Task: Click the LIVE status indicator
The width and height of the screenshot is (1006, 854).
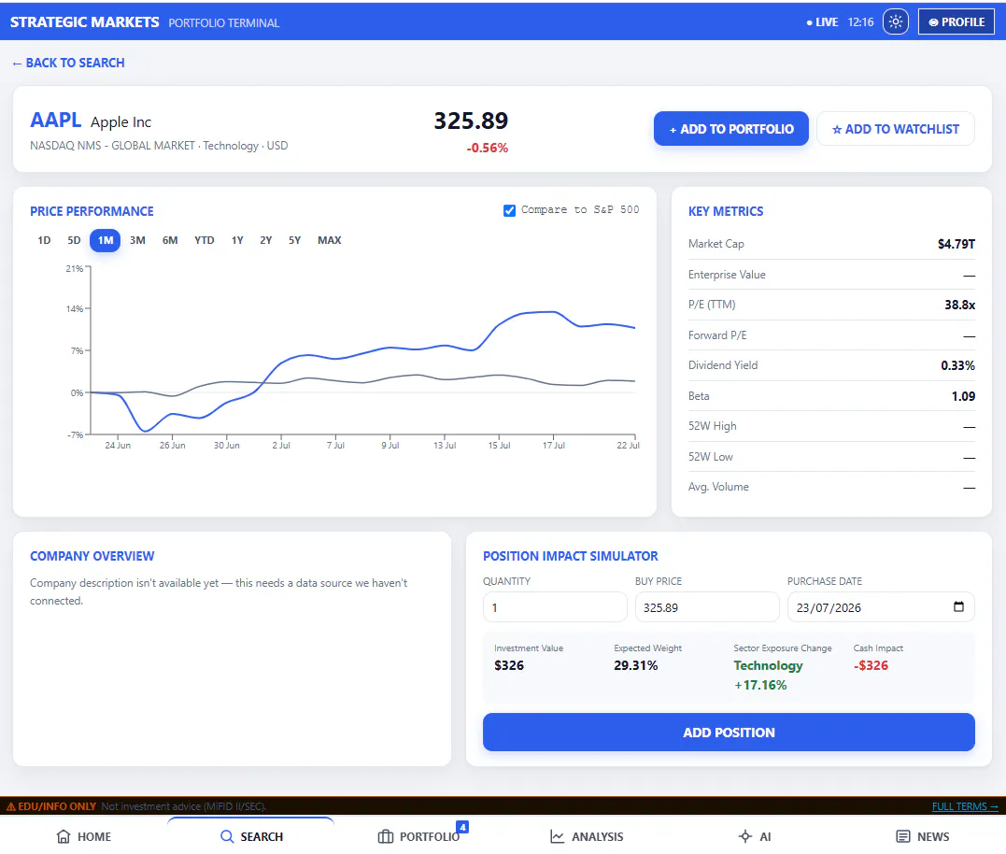Action: pos(822,21)
